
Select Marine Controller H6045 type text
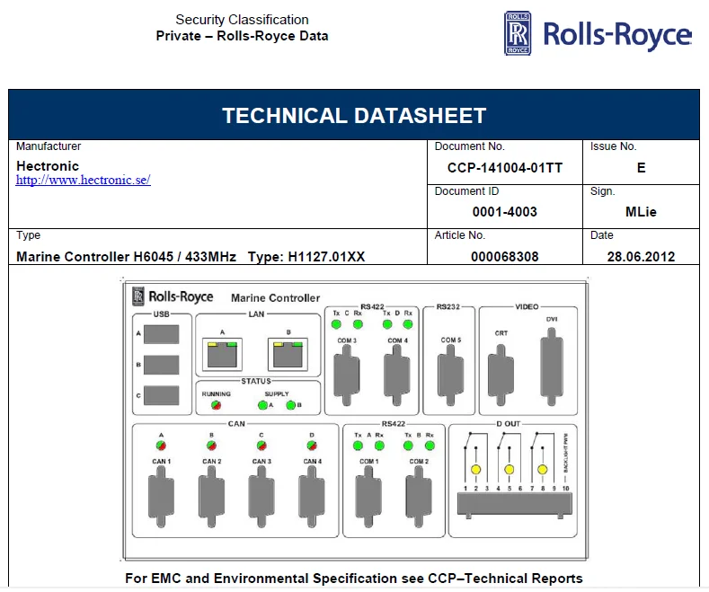(191, 257)
